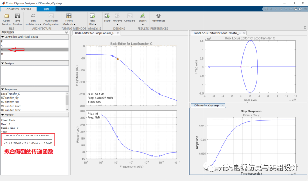The width and height of the screenshot is (308, 181).
Task: Click the G.M.: 54.1 dB text on Bode plot
Action: coord(96,94)
